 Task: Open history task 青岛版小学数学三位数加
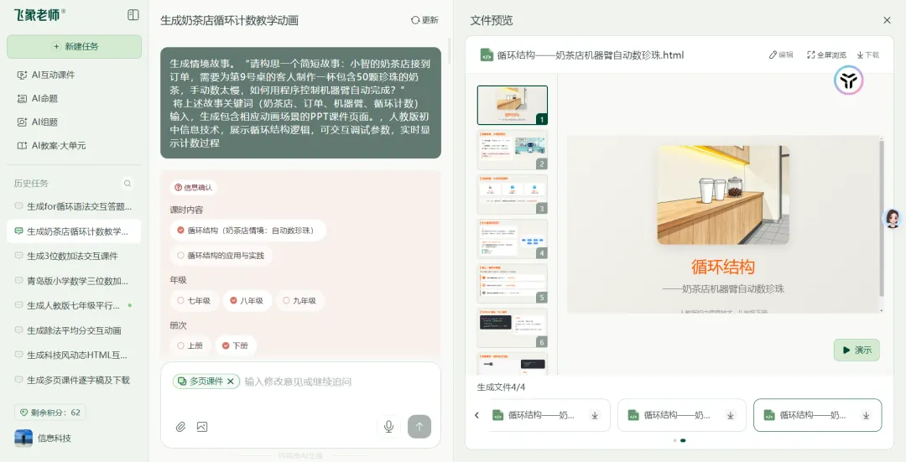pos(74,281)
